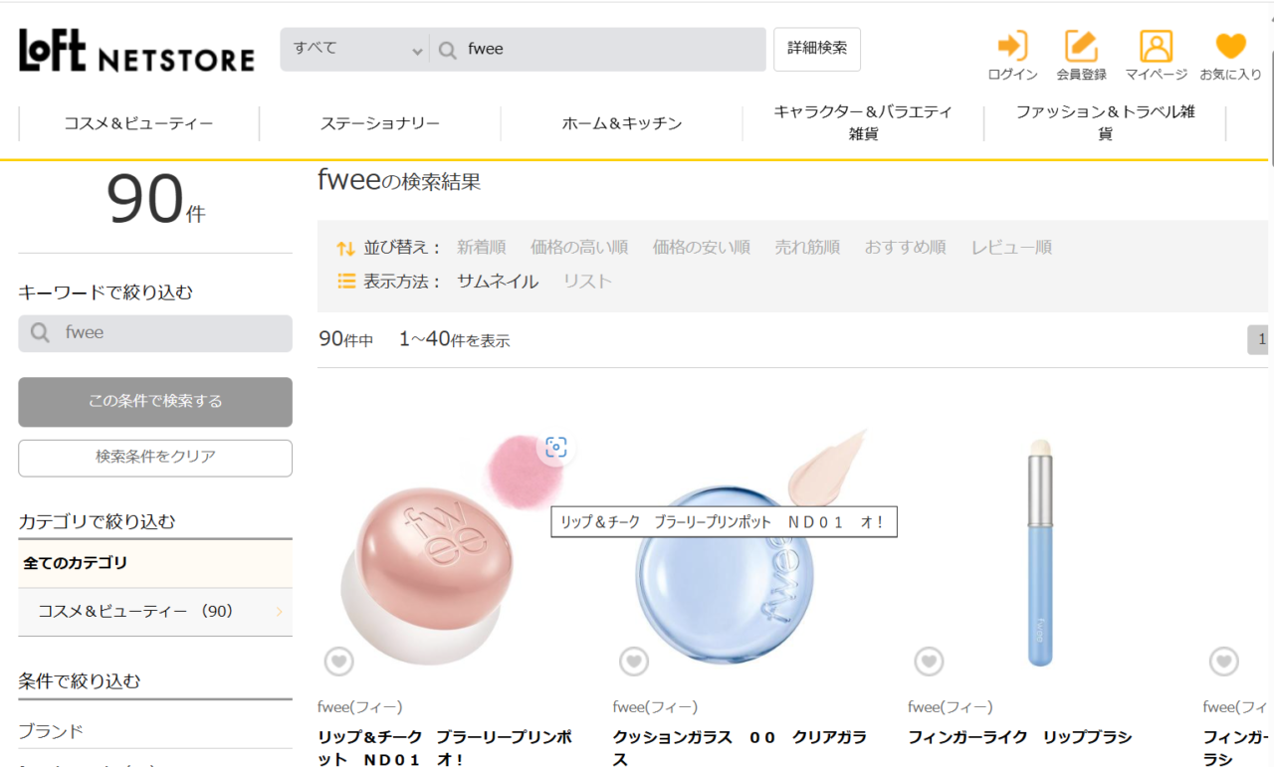Favorite the fourth partially visible product heart
Viewport: 1274px width, 767px height.
coord(1223,661)
